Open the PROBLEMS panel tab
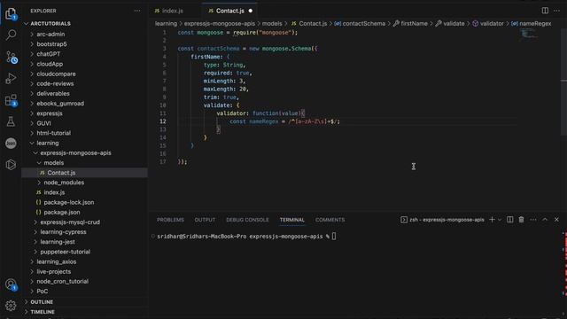 [170, 220]
